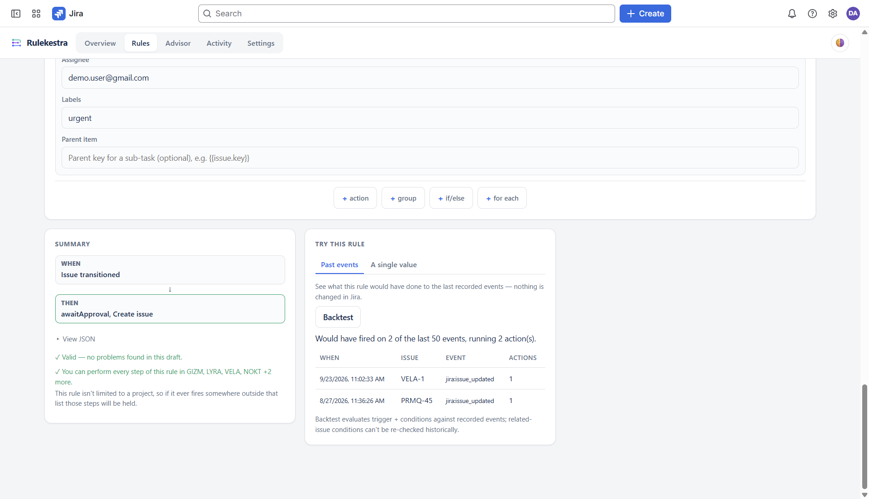Add a for each loop
The image size is (869, 499).
tap(502, 198)
